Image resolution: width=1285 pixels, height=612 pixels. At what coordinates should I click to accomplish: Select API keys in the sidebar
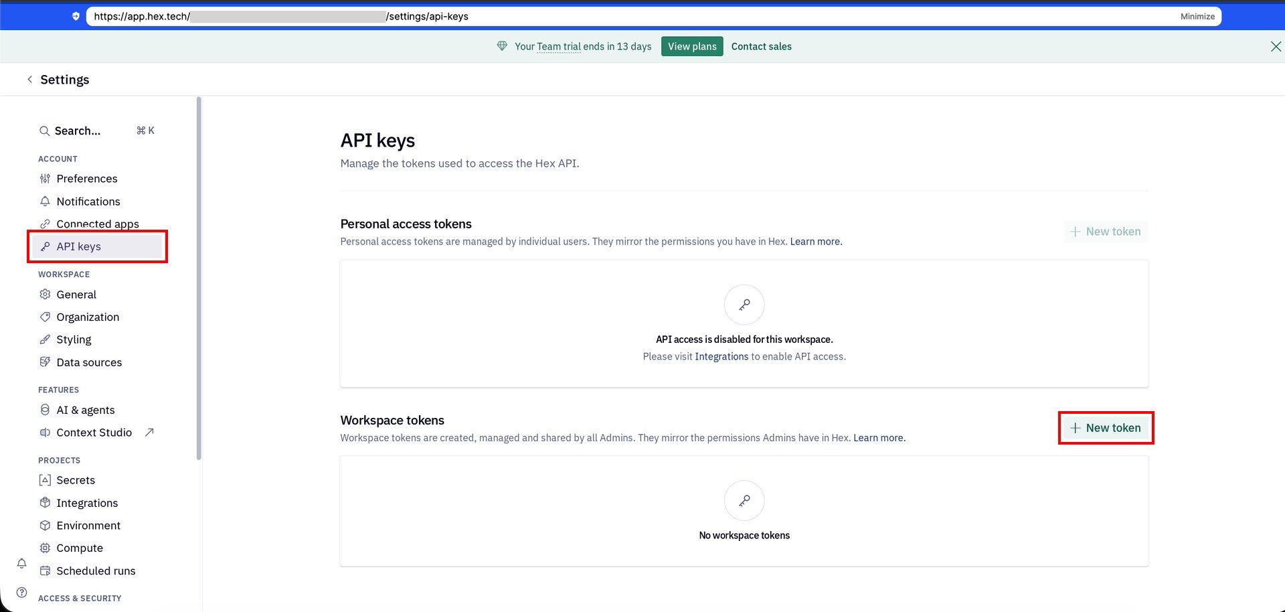tap(98, 246)
